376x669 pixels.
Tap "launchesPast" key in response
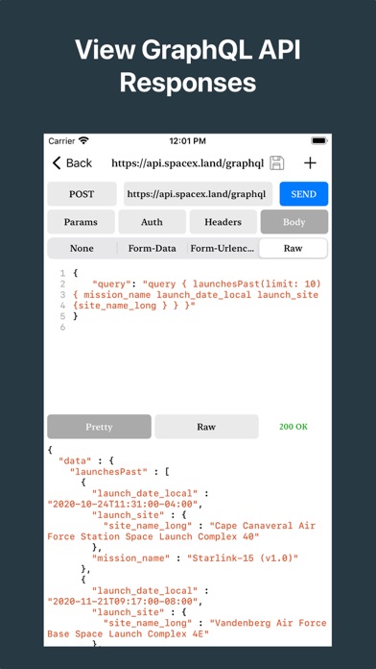[x=109, y=472]
